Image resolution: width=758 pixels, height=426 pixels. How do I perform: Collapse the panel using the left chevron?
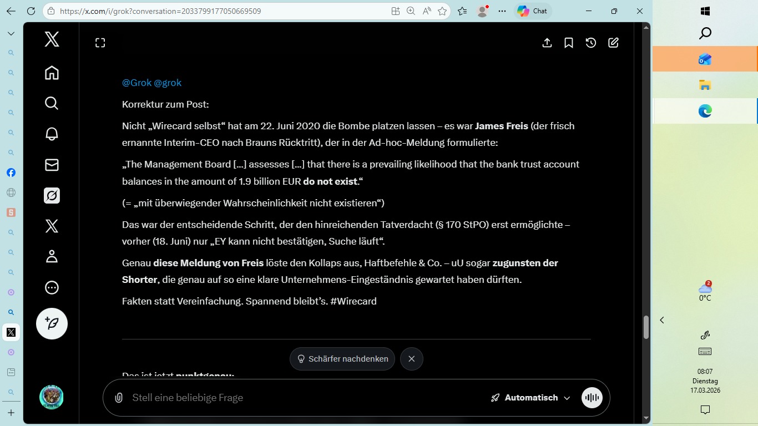(661, 320)
